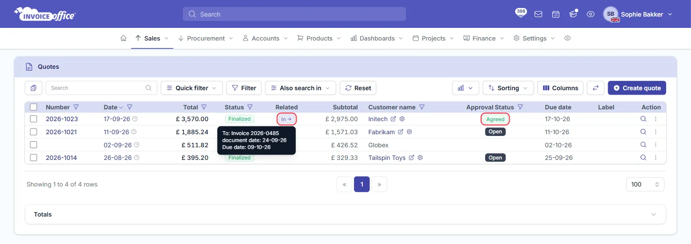Open the graduation cap learning icon

(x=573, y=14)
